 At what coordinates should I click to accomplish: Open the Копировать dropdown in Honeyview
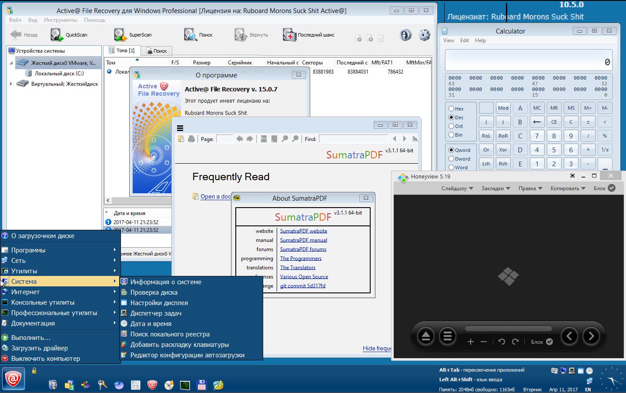point(568,188)
